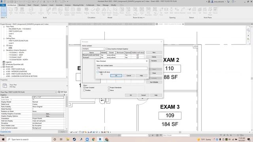Screen dimensions: 253x142
Task: Enable the Project Standards checkbox
Action: [x=109, y=88]
